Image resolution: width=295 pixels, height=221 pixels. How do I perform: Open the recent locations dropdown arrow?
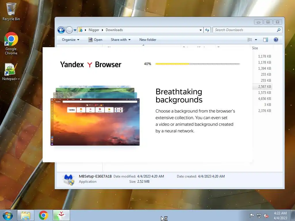click(75, 30)
